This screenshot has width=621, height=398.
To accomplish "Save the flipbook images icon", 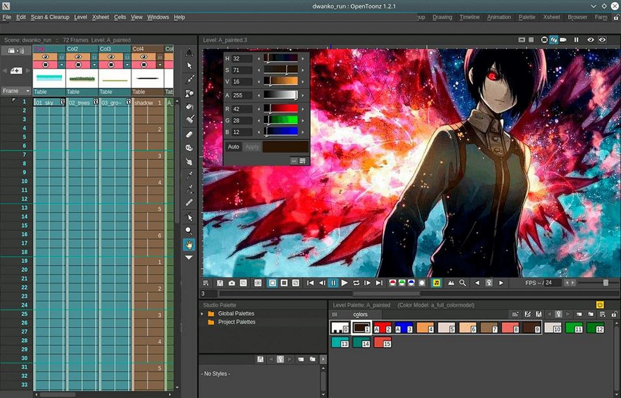I will point(220,283).
